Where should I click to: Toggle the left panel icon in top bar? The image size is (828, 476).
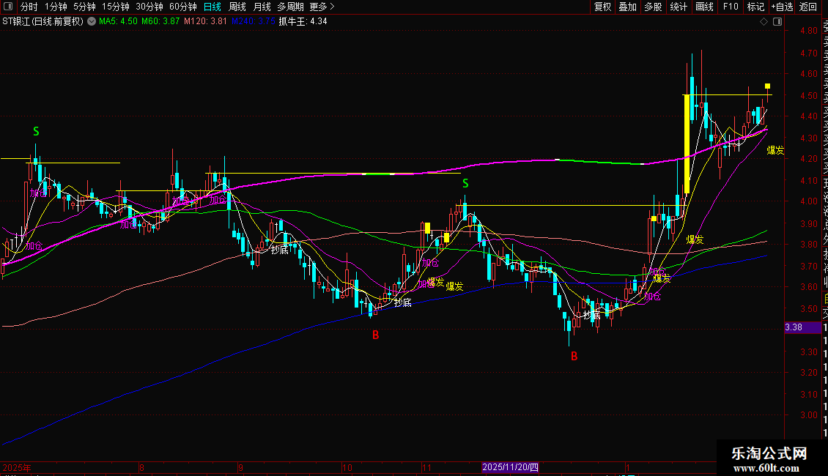(8, 7)
